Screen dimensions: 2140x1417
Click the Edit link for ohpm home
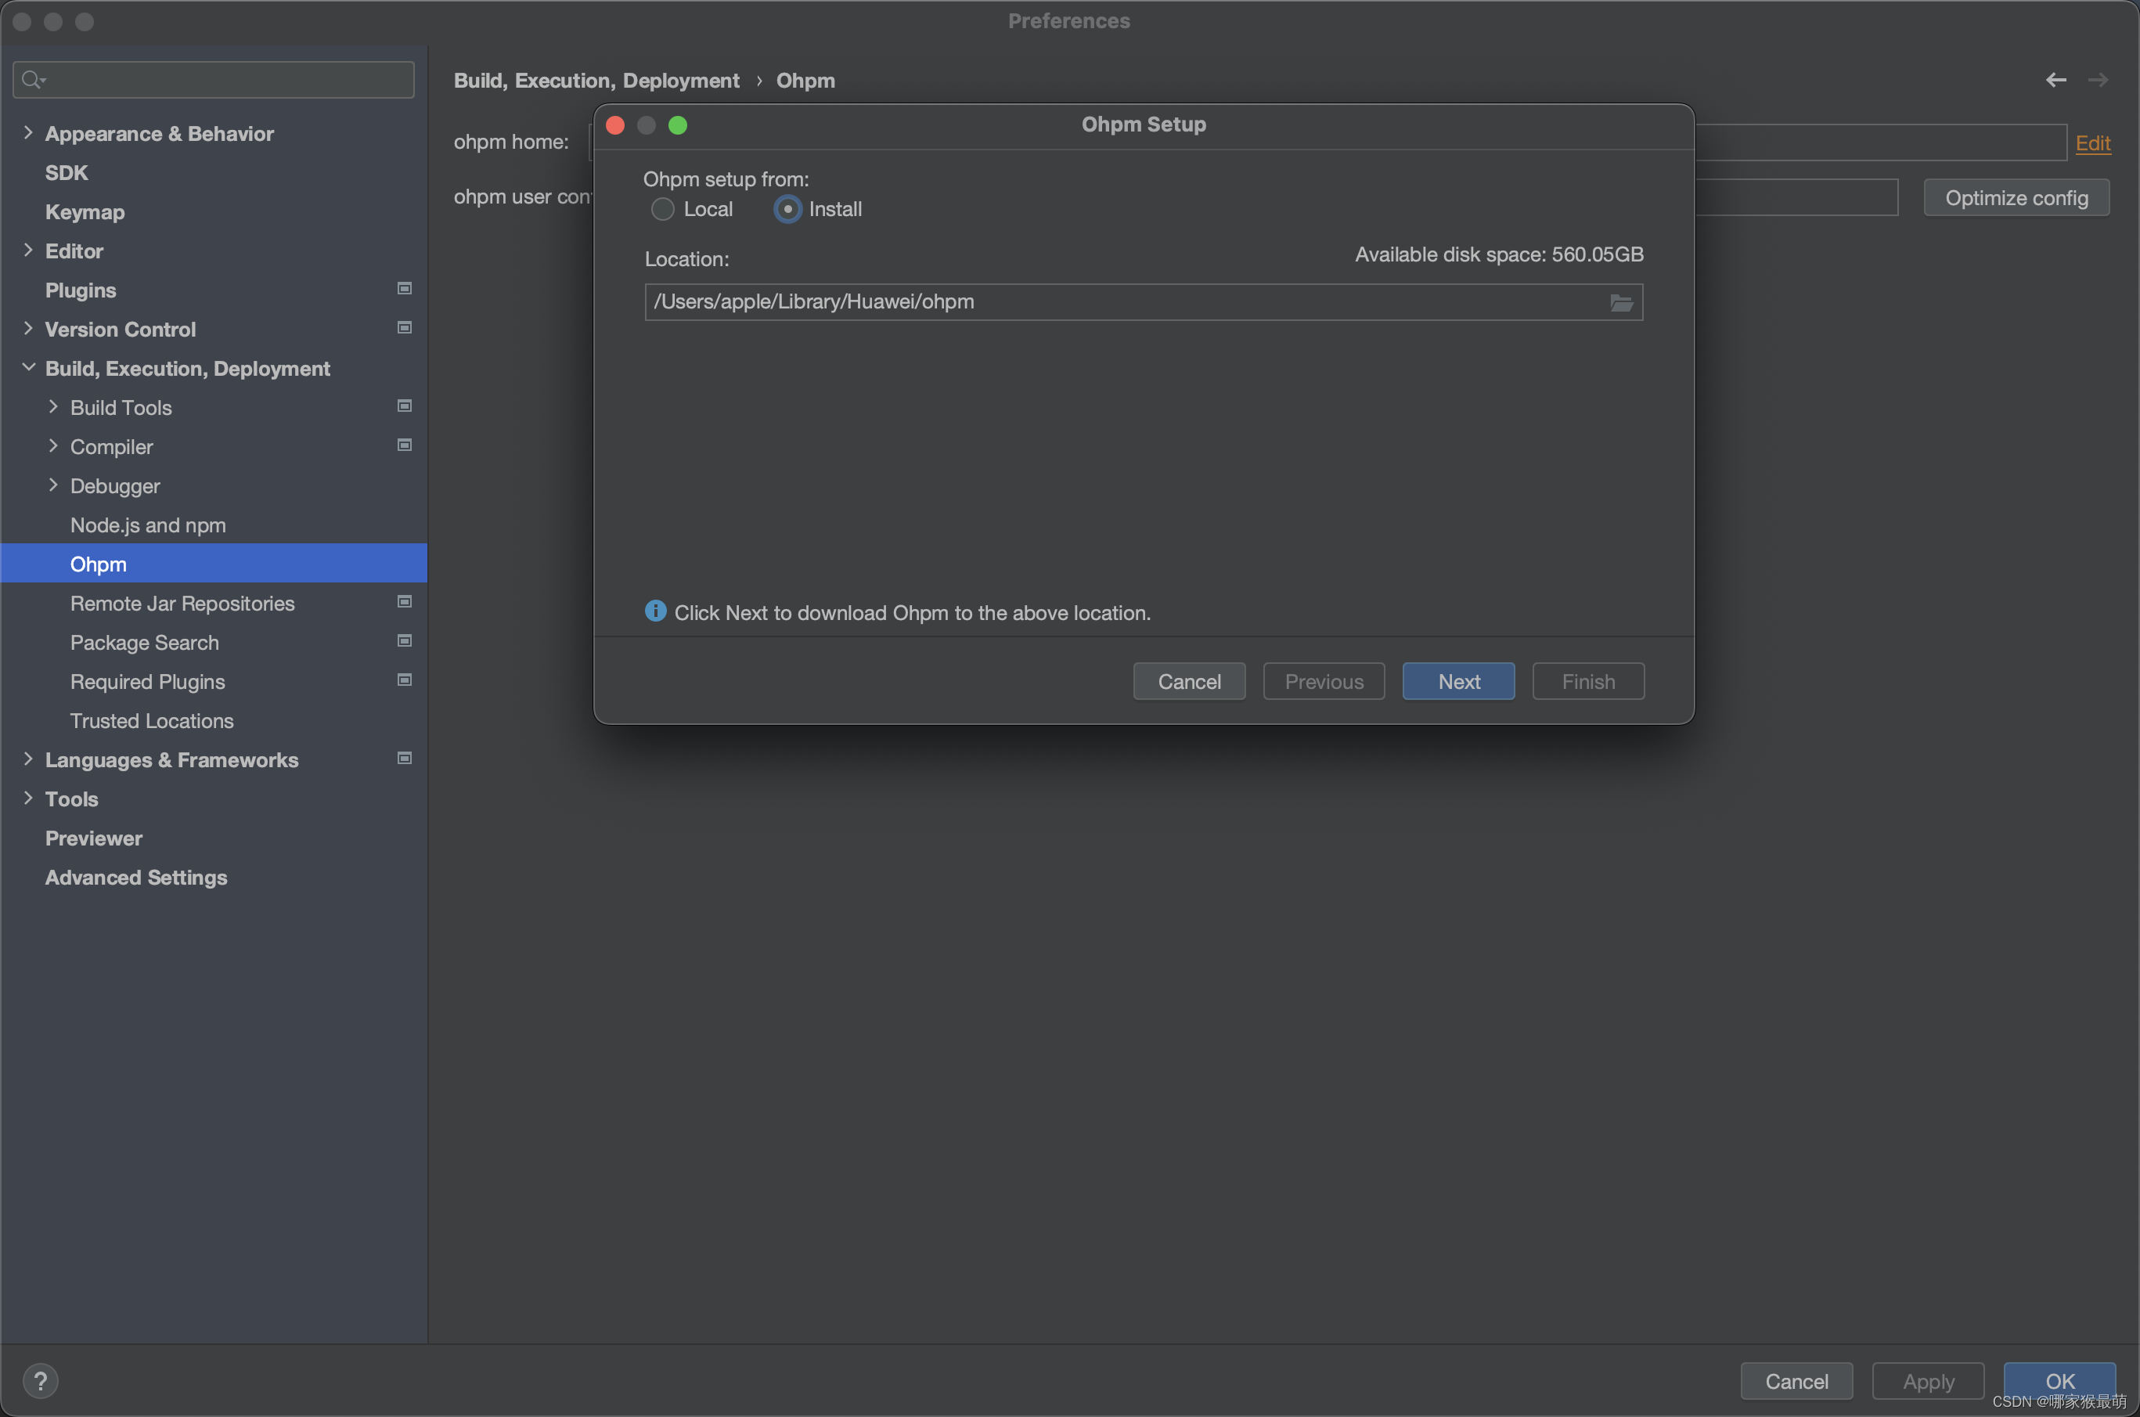click(2092, 142)
